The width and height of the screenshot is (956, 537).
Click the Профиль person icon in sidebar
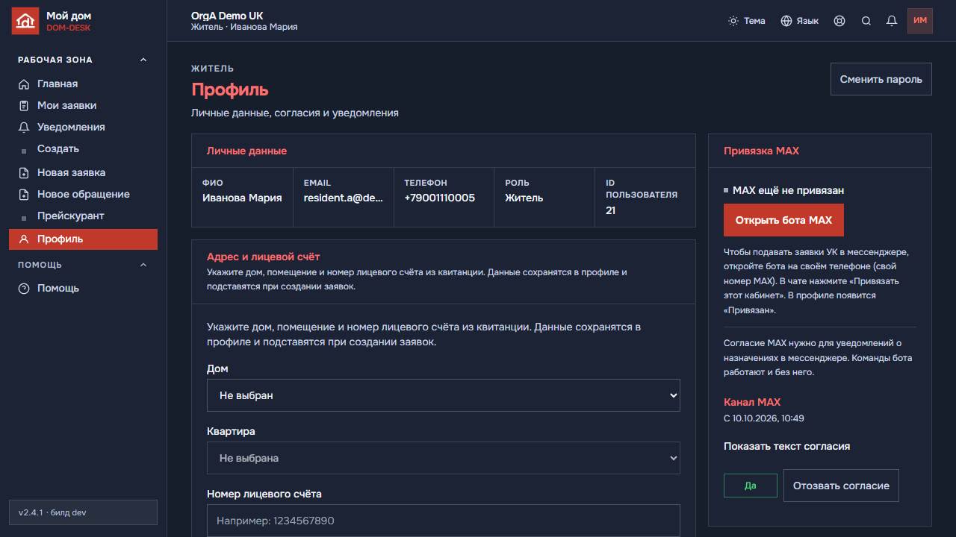tap(24, 239)
